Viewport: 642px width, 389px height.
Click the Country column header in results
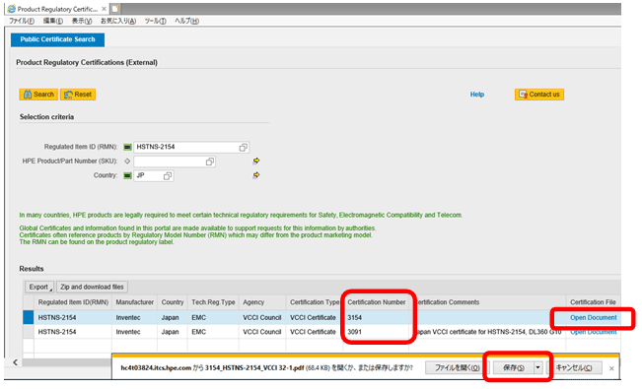tap(173, 302)
